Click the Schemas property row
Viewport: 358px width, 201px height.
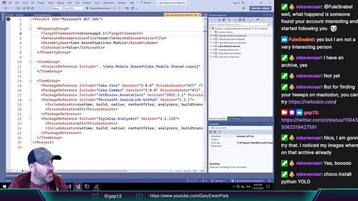click(x=241, y=143)
